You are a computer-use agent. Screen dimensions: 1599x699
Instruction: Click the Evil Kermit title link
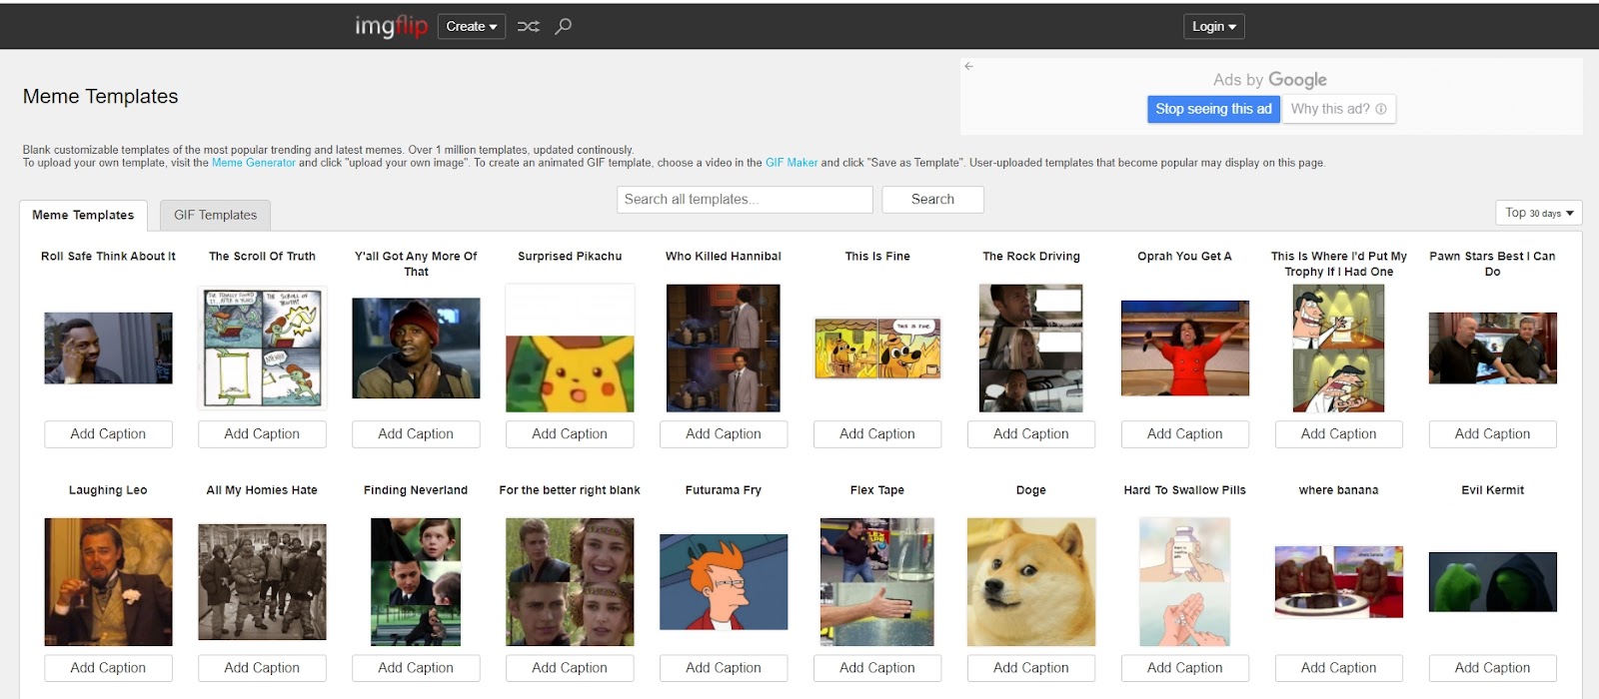[1493, 490]
